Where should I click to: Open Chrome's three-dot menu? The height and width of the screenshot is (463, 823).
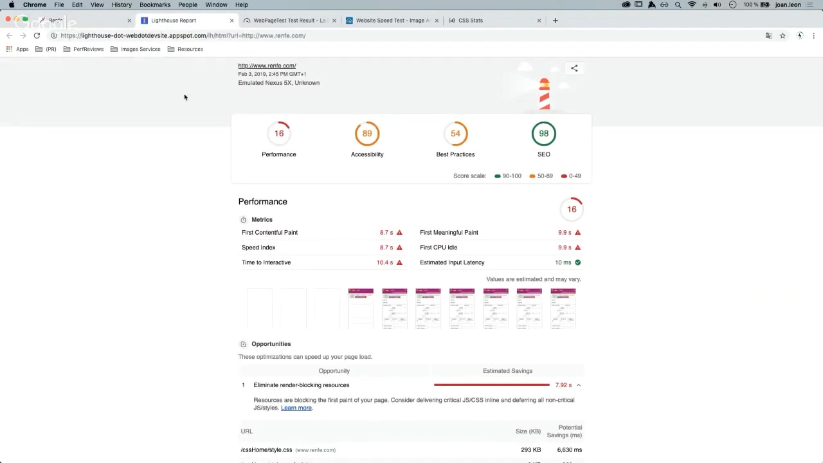click(x=814, y=35)
